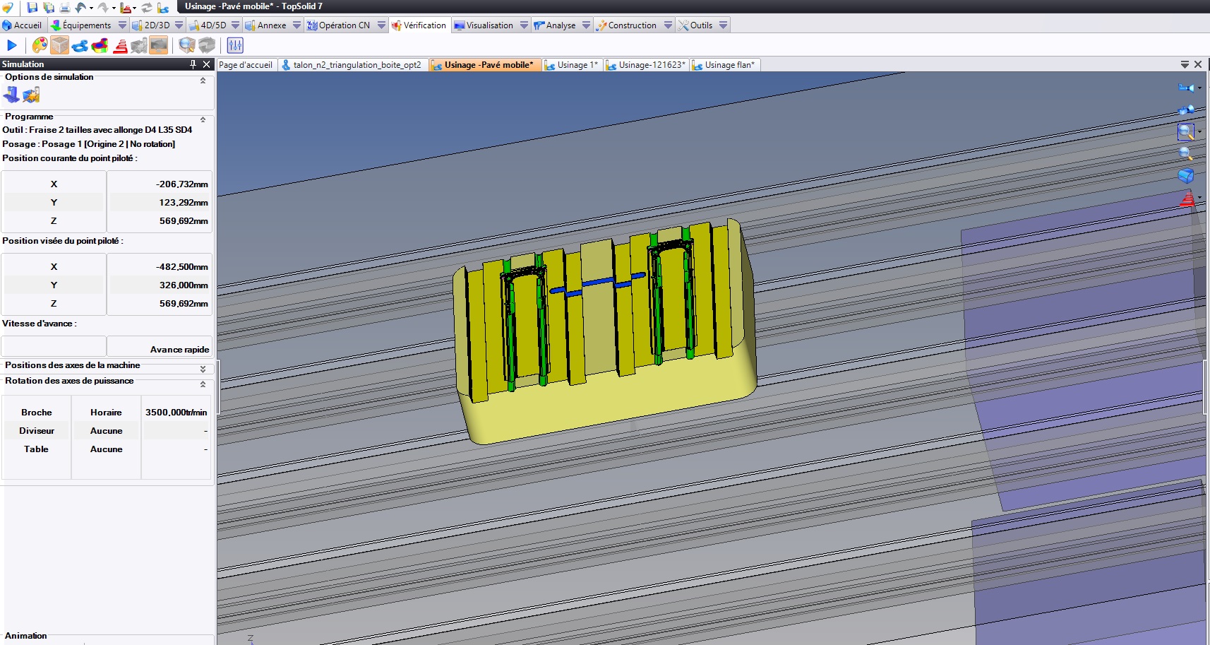Viewport: 1210px width, 645px height.
Task: Toggle the highlighted monitor display button
Action: coord(159,46)
